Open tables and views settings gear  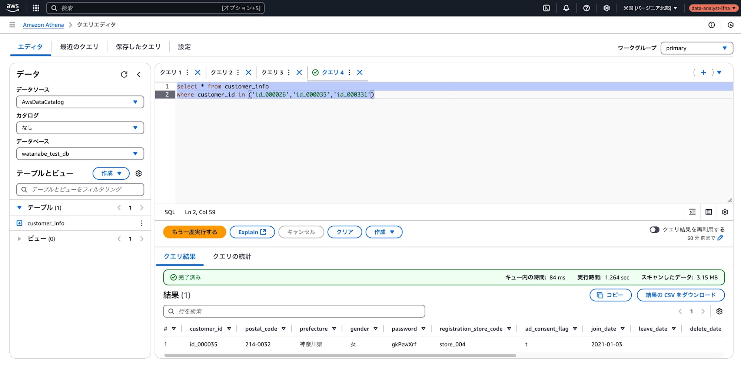click(139, 173)
